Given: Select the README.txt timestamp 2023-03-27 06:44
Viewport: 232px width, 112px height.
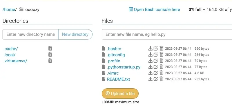Looking at the screenshot, I should tap(178, 79).
